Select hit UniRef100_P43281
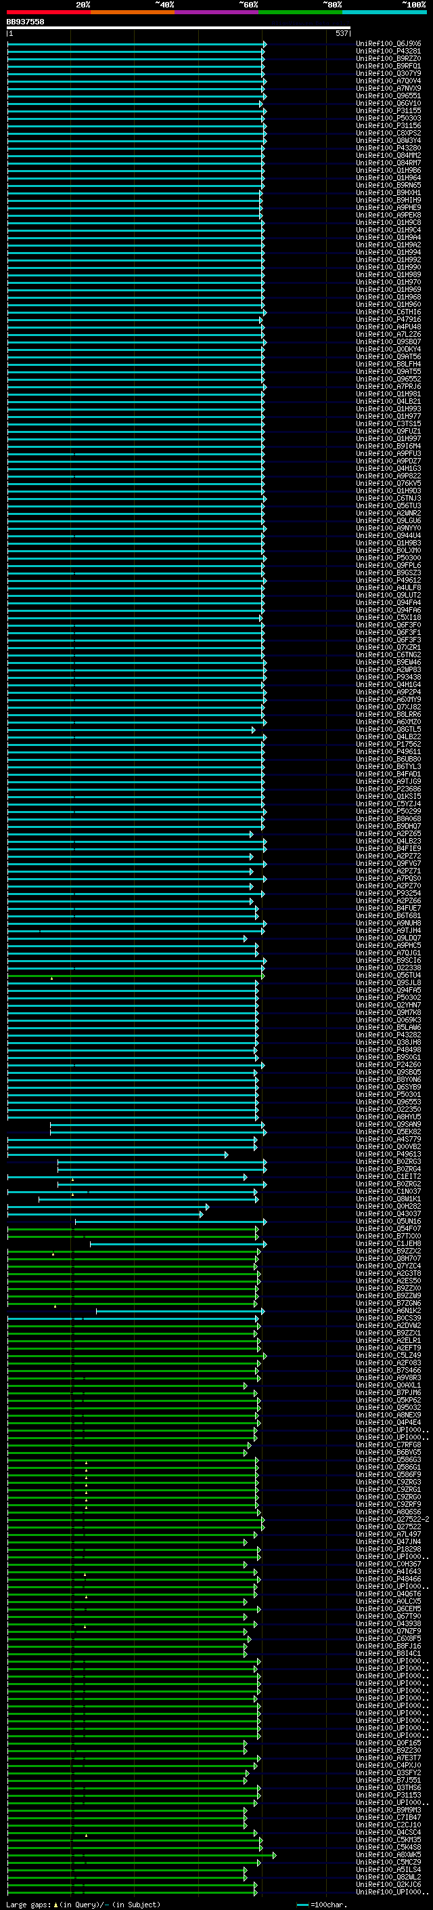The width and height of the screenshot is (433, 1910). [388, 51]
